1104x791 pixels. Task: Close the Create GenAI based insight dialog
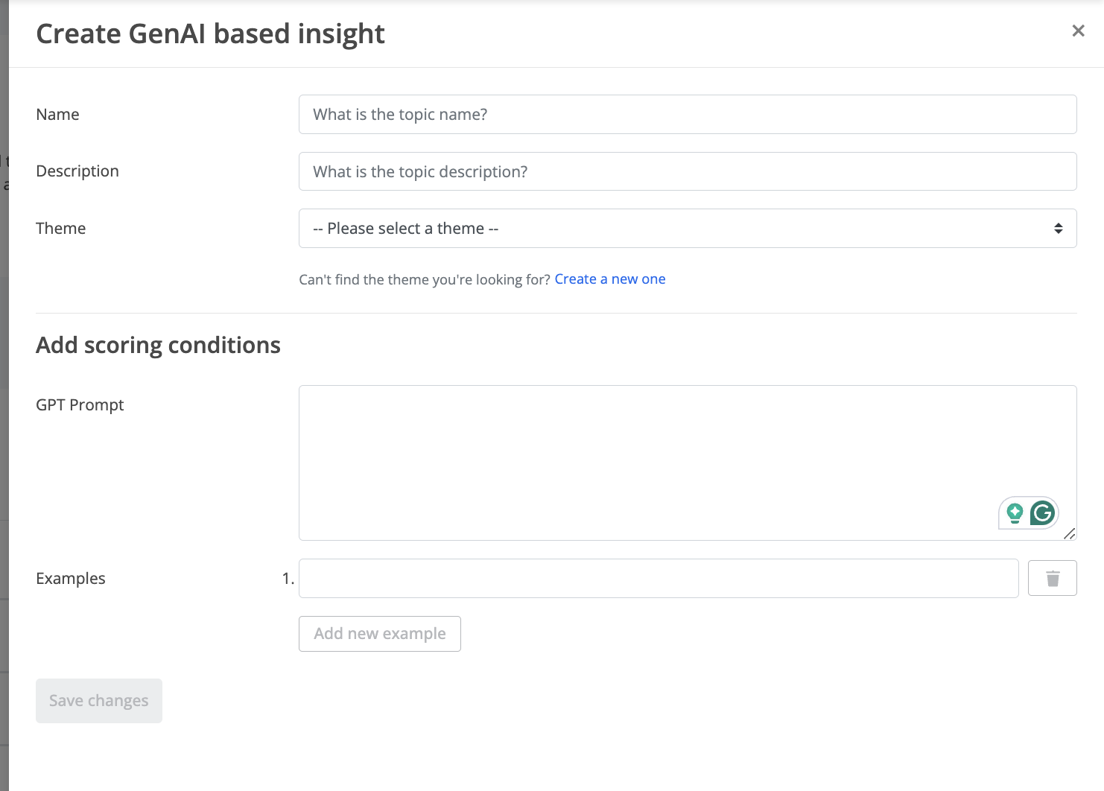(x=1078, y=31)
